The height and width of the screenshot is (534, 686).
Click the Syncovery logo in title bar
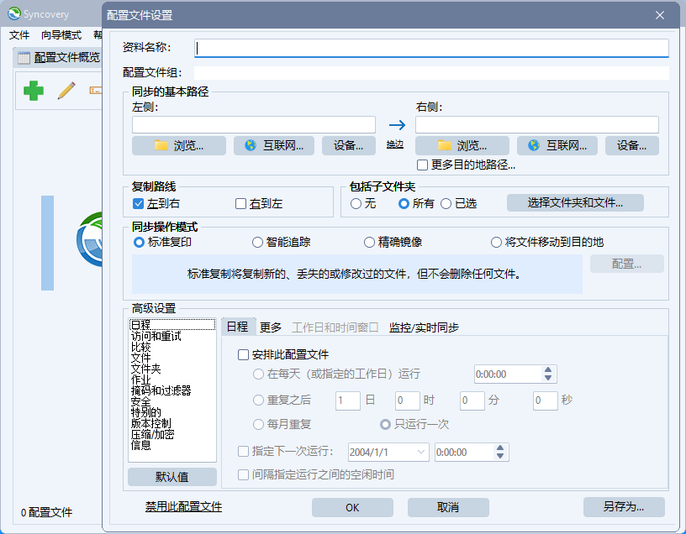tap(14, 13)
